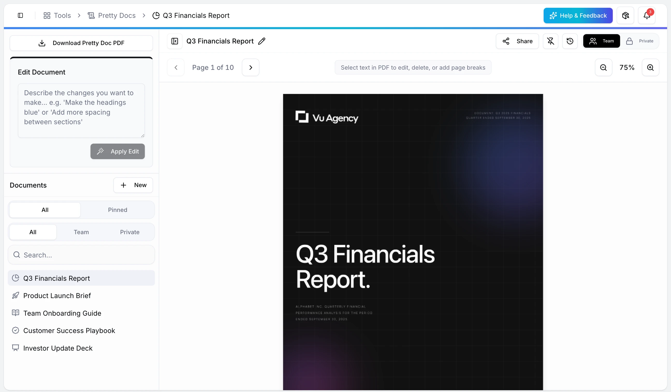Open the notifications bell

tap(647, 16)
